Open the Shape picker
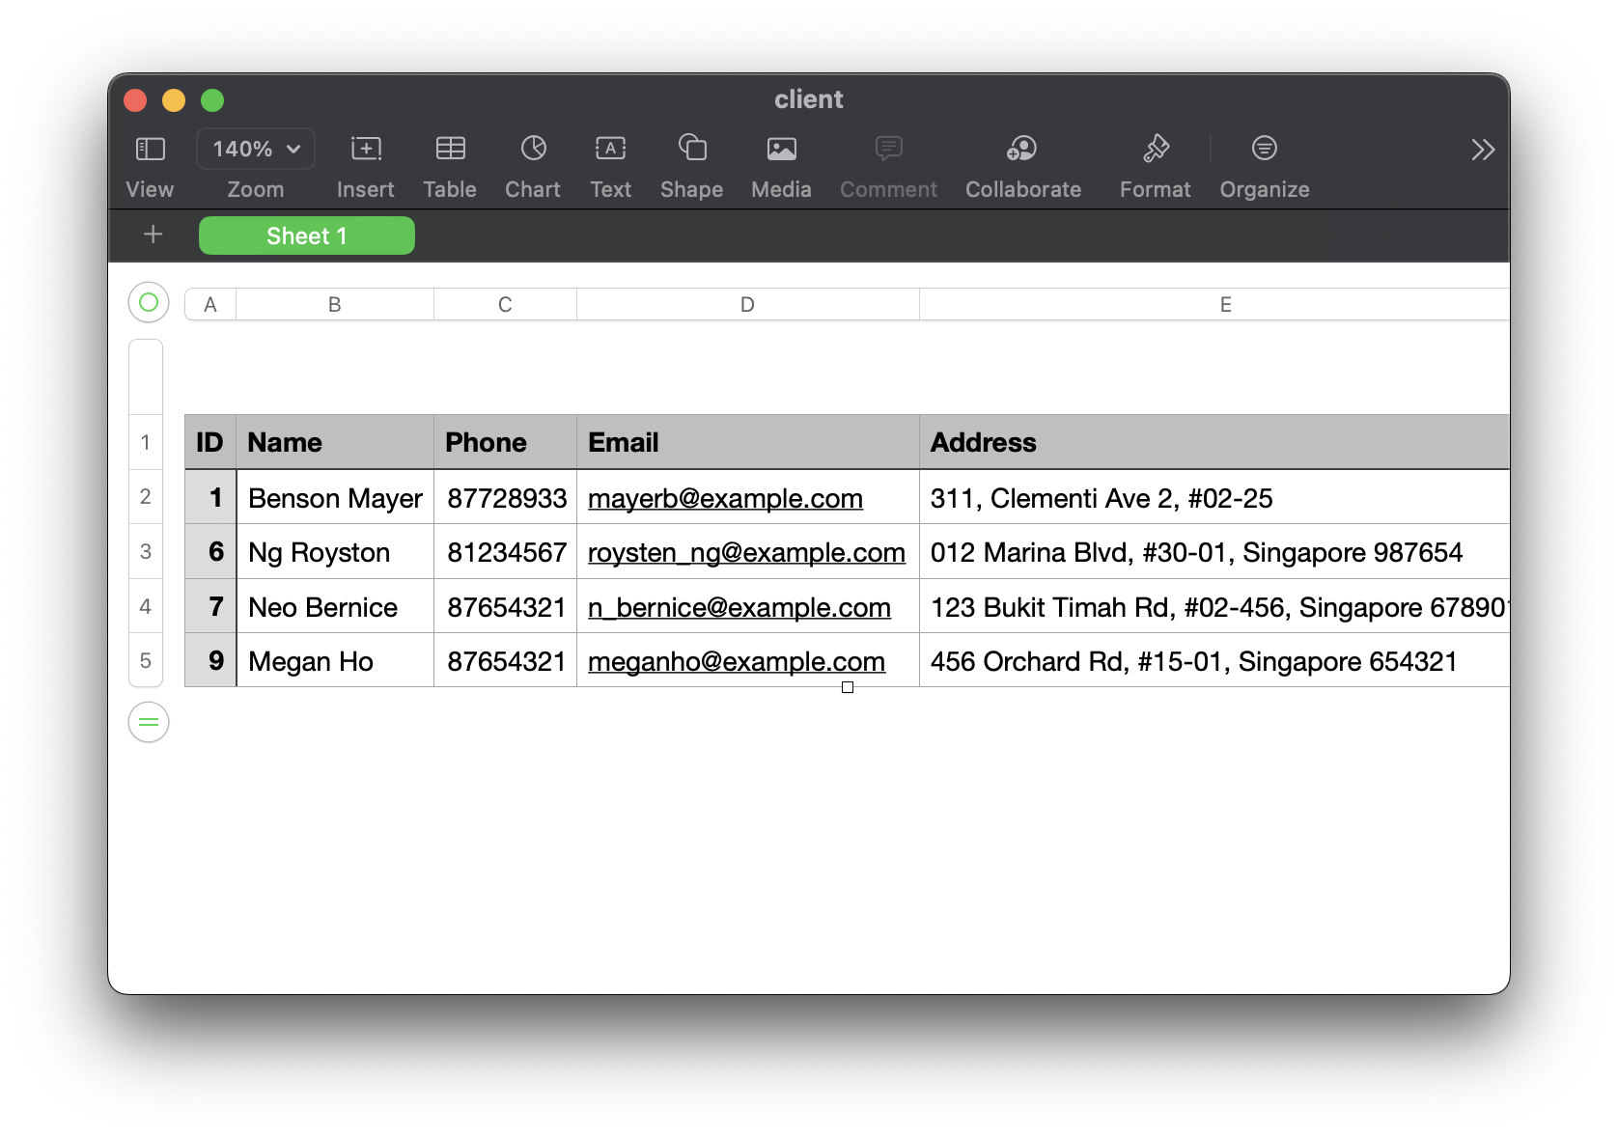Image resolution: width=1618 pixels, height=1137 pixels. click(x=692, y=148)
